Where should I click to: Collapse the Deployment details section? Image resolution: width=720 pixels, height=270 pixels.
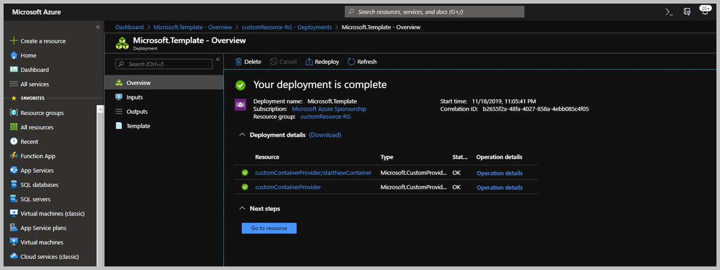242,135
